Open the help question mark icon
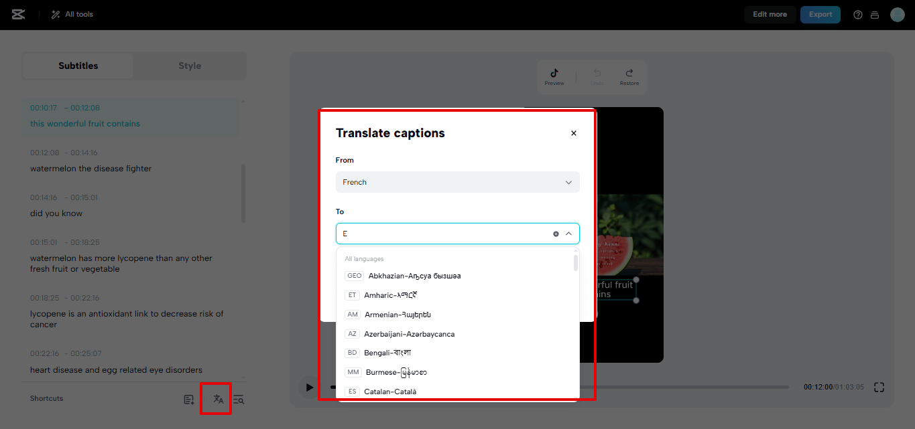915x429 pixels. (x=857, y=14)
